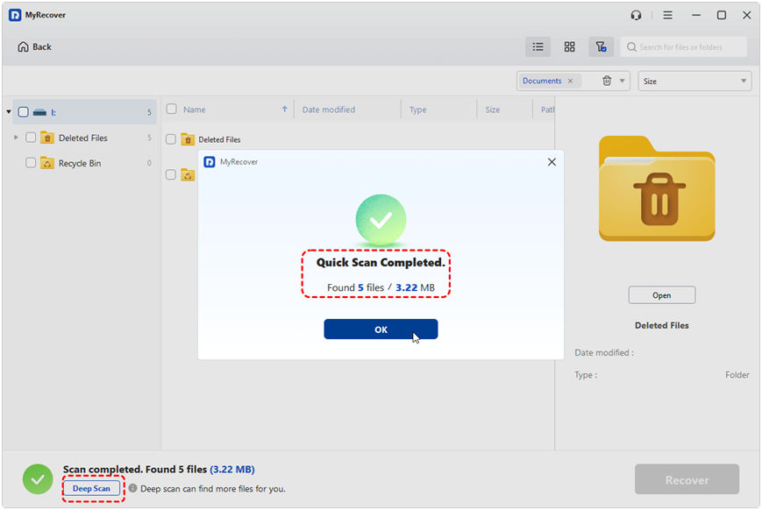Click the Deleted Files folder icon in the file list
Image resolution: width=762 pixels, height=510 pixels.
[x=188, y=139]
